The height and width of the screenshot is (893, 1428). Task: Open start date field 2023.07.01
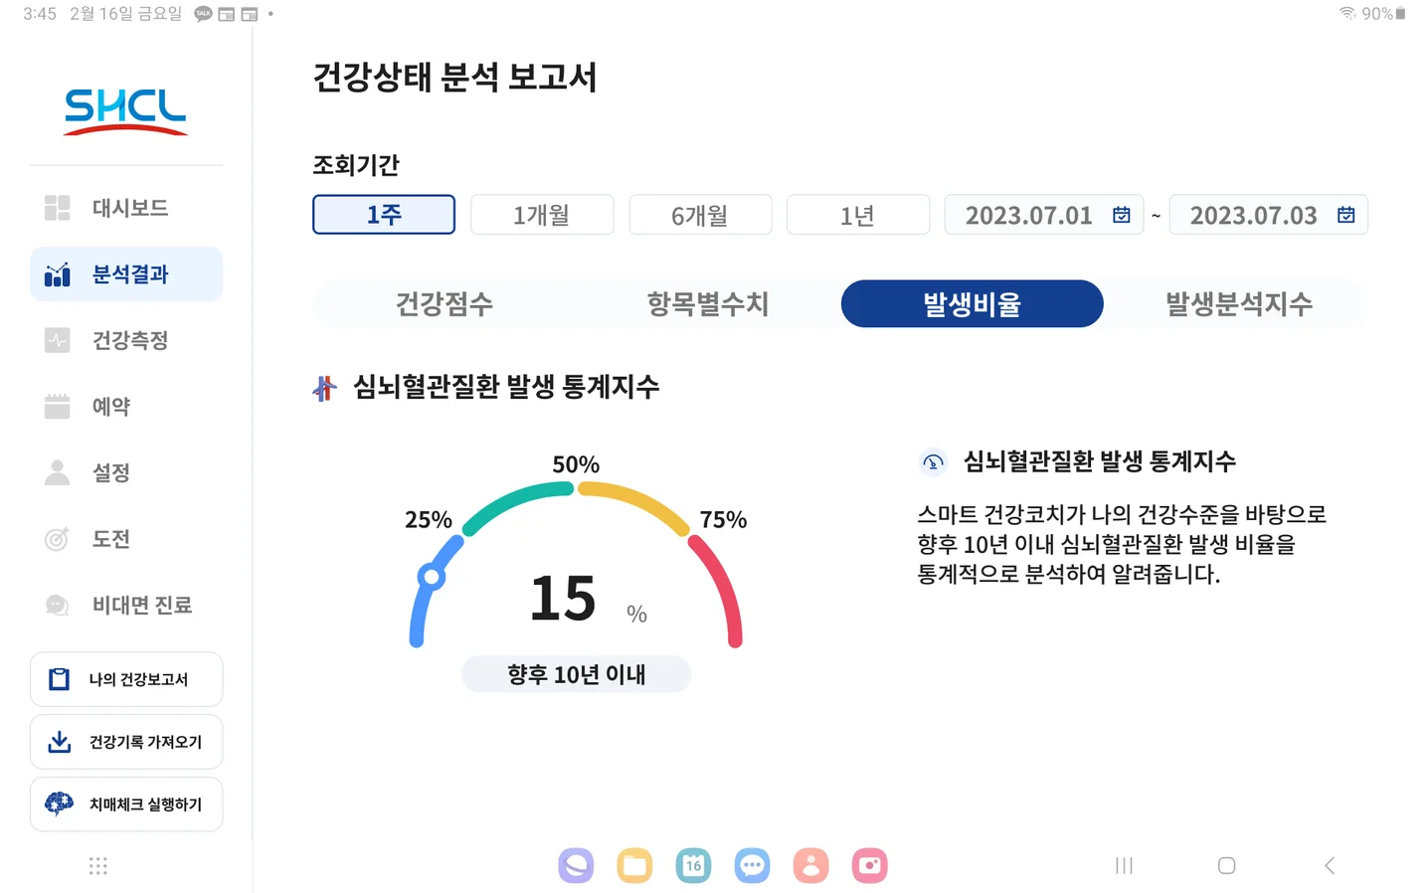pos(1044,215)
